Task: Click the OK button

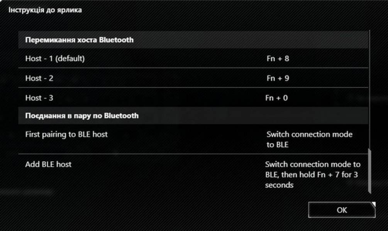Action: [x=341, y=210]
